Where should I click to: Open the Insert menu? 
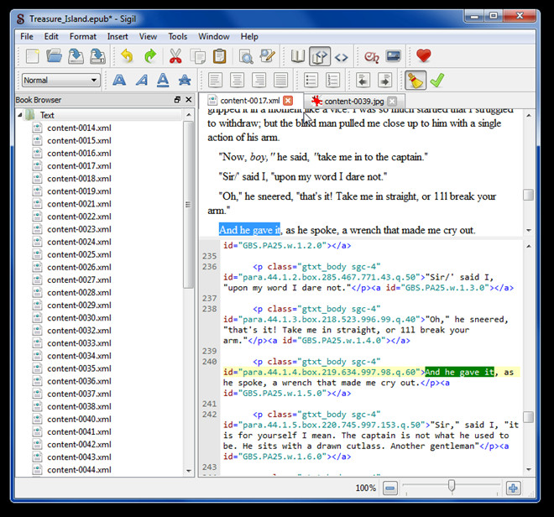point(118,36)
